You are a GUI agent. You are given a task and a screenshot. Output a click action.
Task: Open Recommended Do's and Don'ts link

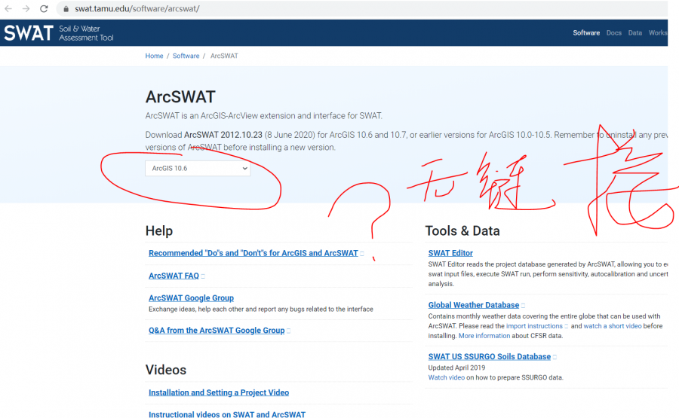pyautogui.click(x=253, y=253)
